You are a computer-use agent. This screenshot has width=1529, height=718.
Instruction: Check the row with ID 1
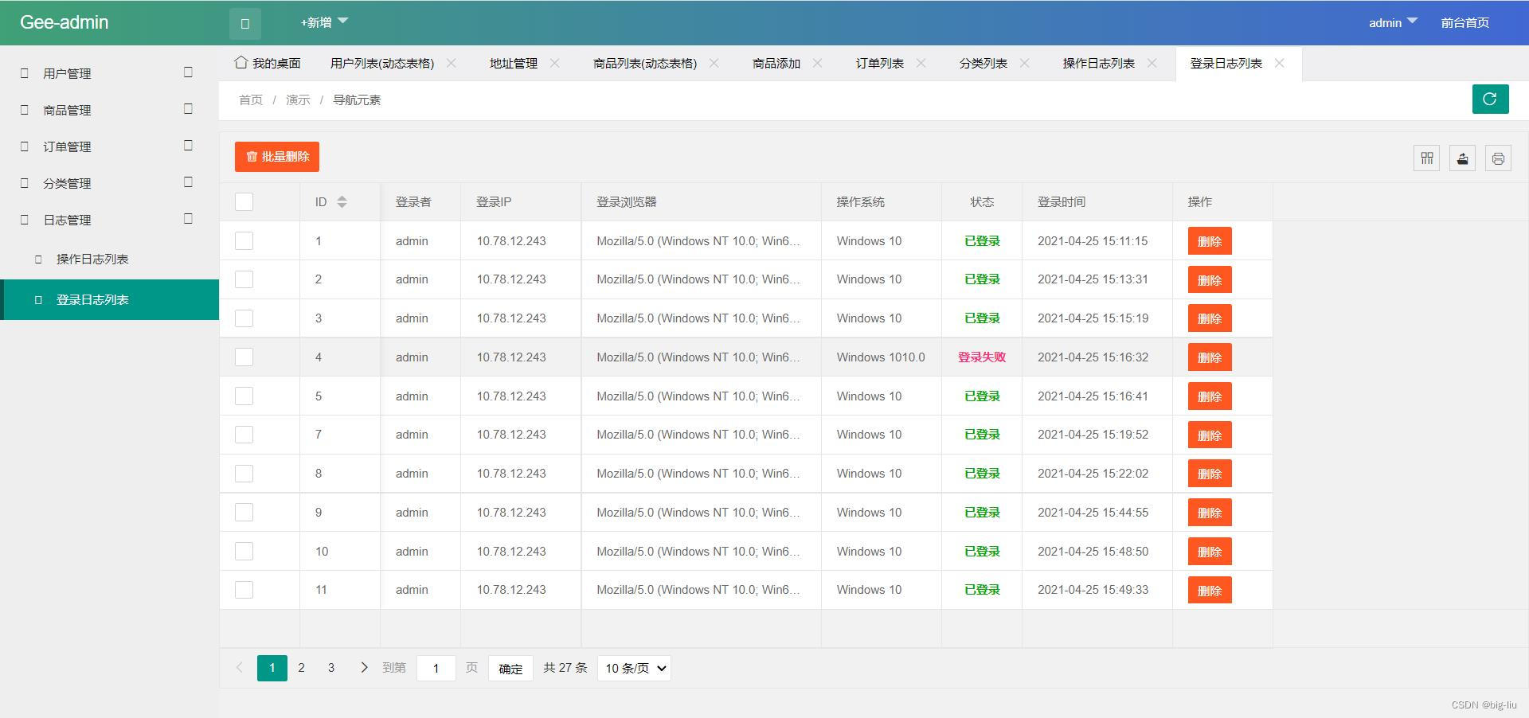click(x=244, y=241)
